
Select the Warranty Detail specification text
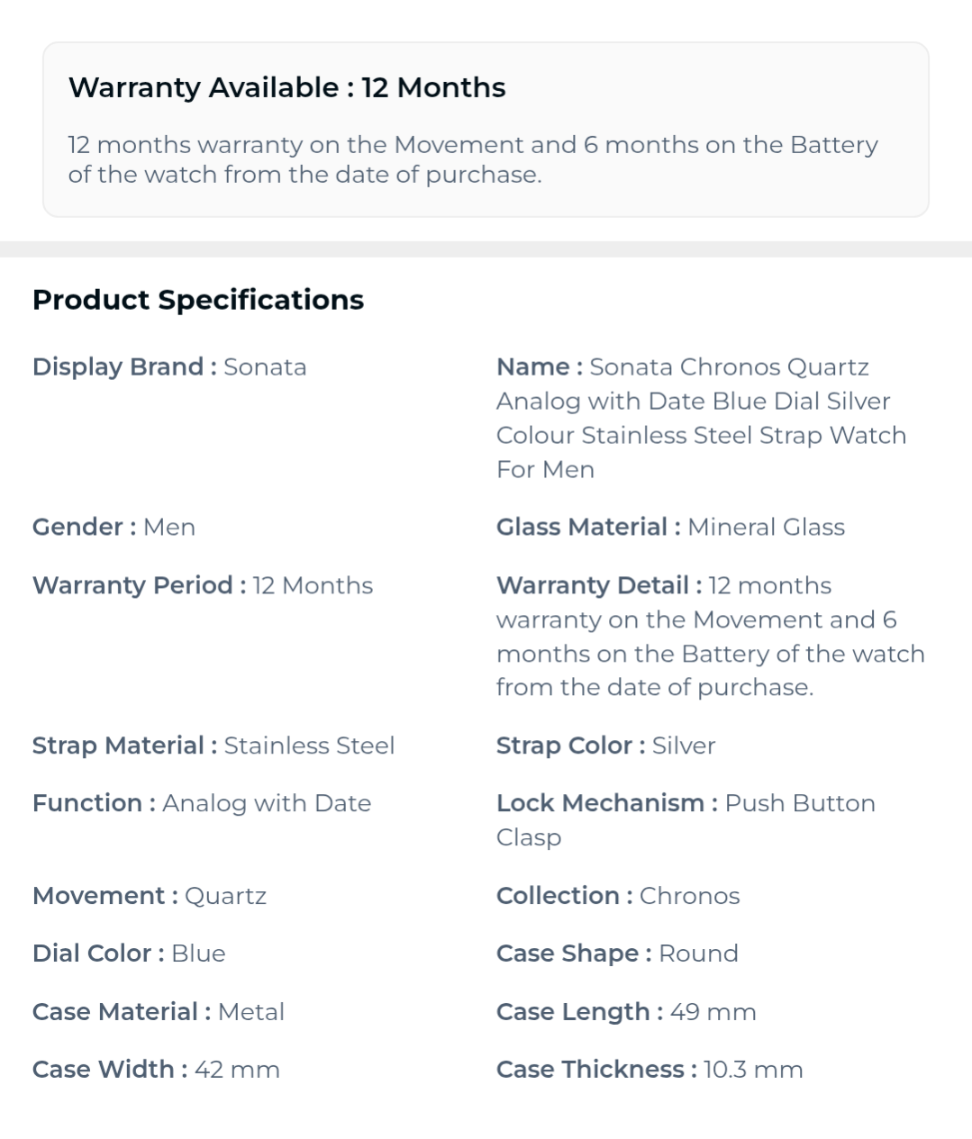click(711, 637)
